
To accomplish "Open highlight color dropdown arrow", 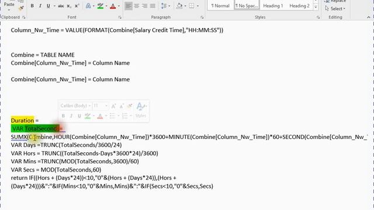I will coord(106,6).
